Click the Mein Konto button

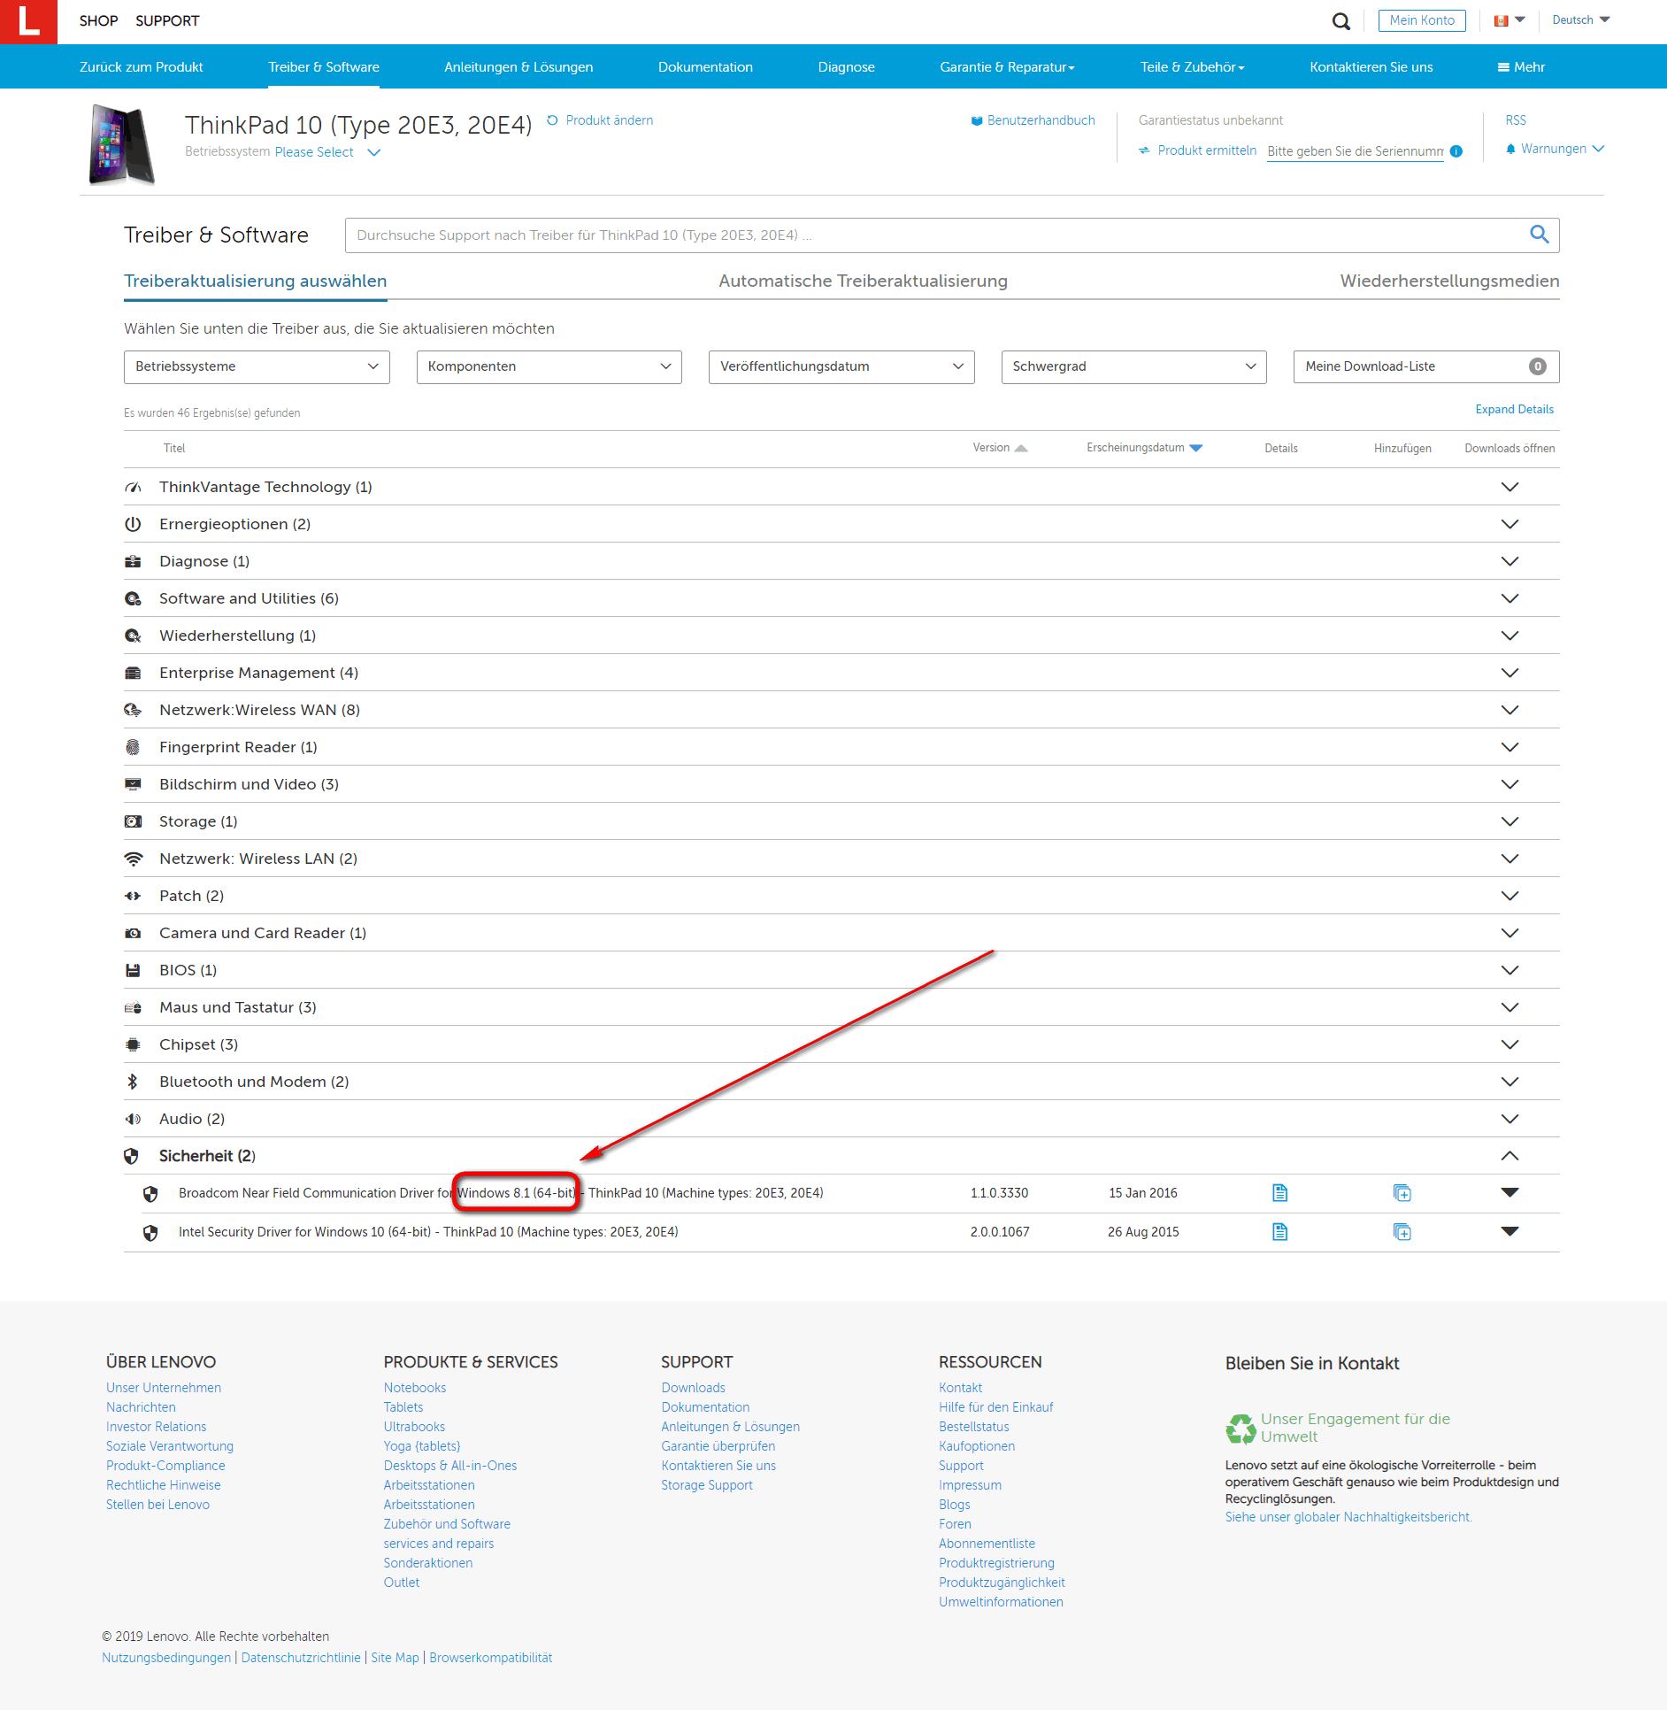pyautogui.click(x=1422, y=20)
